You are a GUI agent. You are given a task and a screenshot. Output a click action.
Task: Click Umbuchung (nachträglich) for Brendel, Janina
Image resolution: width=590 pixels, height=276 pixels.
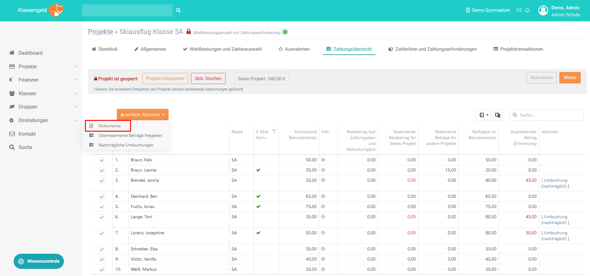[555, 183]
